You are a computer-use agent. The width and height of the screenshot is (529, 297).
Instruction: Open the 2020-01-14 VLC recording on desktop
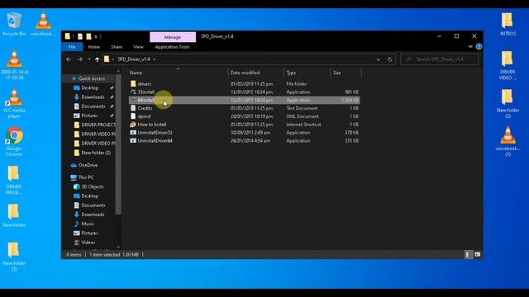14,64
